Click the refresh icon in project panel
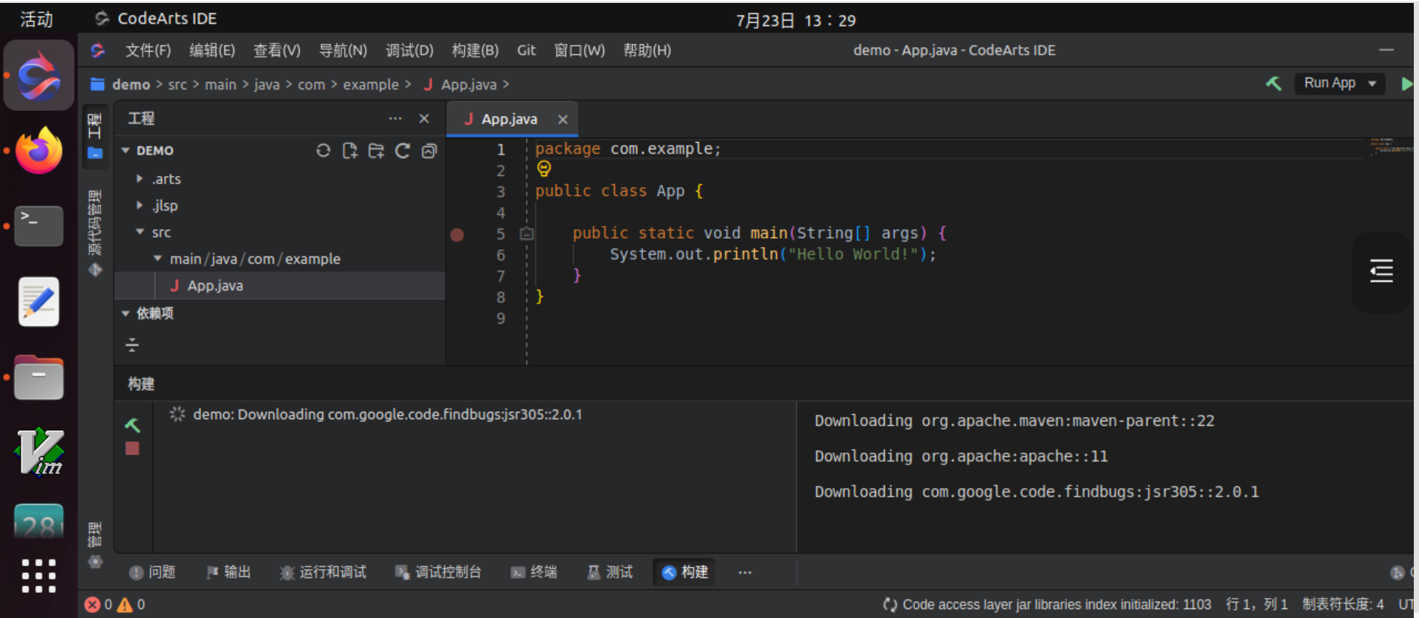 403,151
